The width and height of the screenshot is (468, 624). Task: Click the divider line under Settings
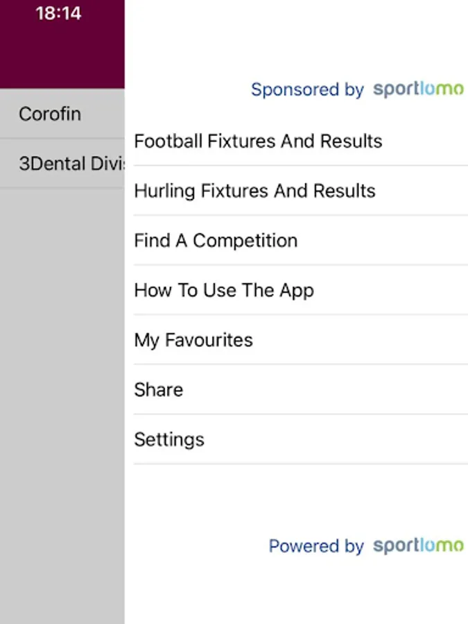tap(298, 464)
